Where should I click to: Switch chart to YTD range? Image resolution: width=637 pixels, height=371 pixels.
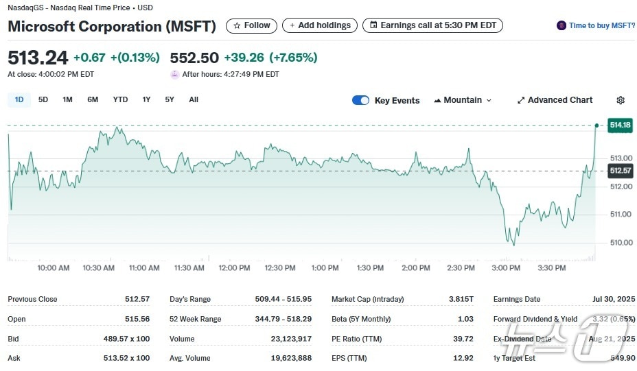point(120,99)
